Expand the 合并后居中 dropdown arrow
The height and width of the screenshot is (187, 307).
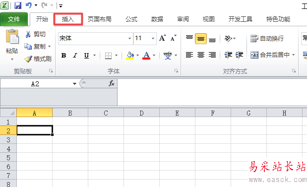pos(293,55)
